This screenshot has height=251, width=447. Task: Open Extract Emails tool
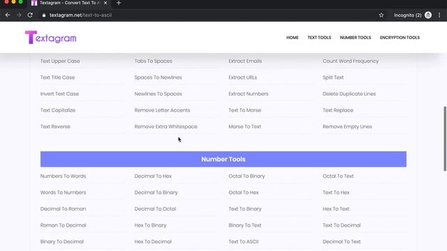pyautogui.click(x=245, y=61)
